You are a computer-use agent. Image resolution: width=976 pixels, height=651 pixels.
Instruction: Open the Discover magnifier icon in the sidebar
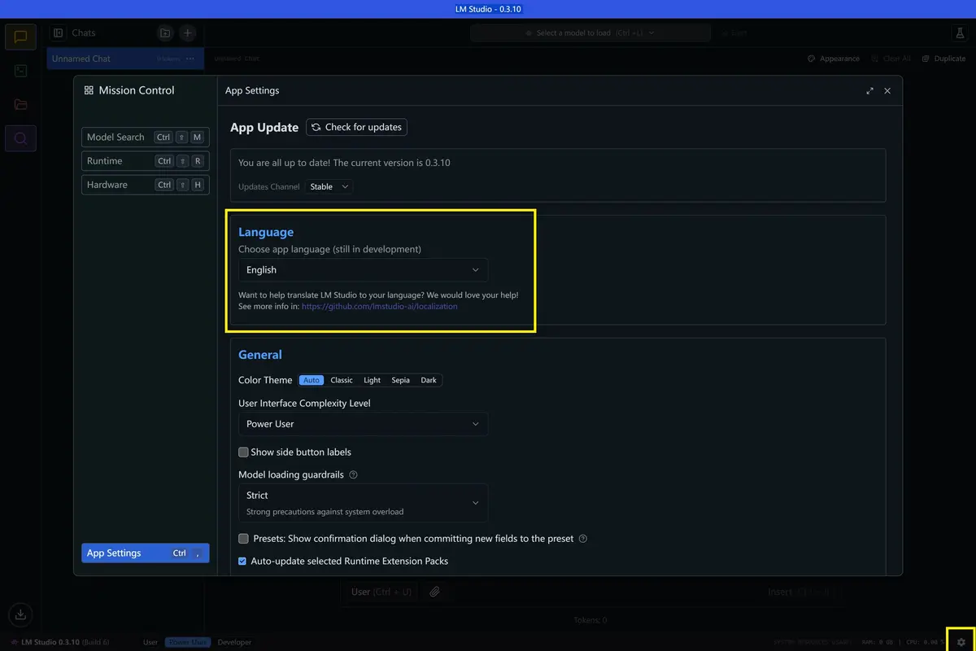coord(20,138)
